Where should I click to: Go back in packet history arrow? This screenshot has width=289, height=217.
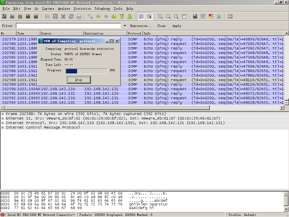click(98, 16)
